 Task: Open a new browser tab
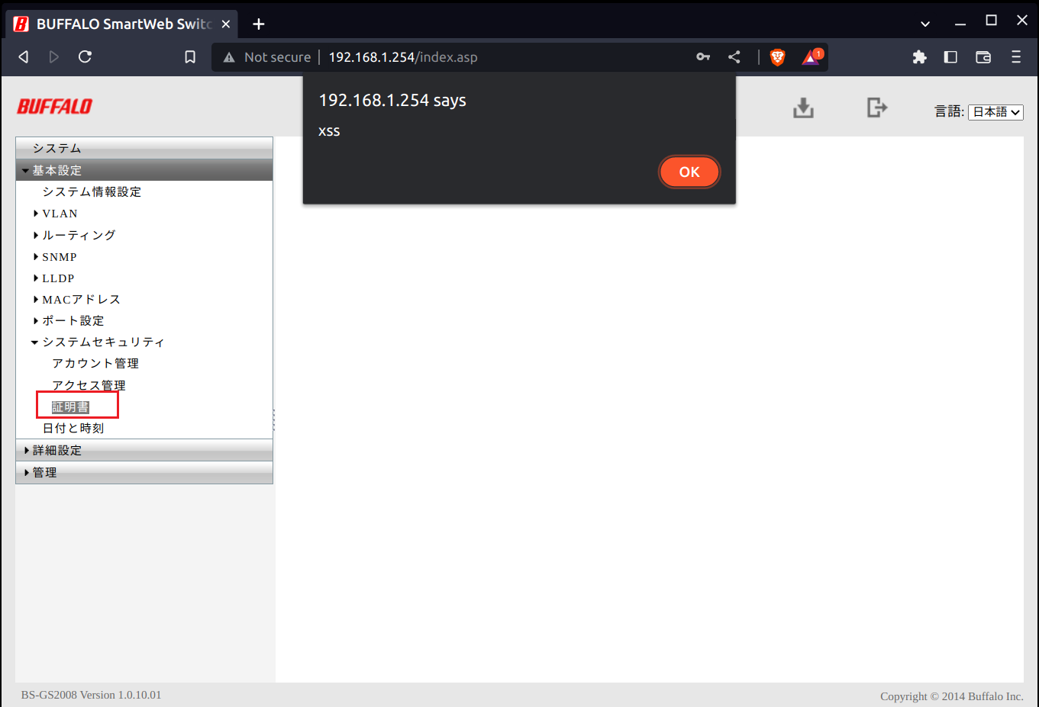[x=259, y=24]
